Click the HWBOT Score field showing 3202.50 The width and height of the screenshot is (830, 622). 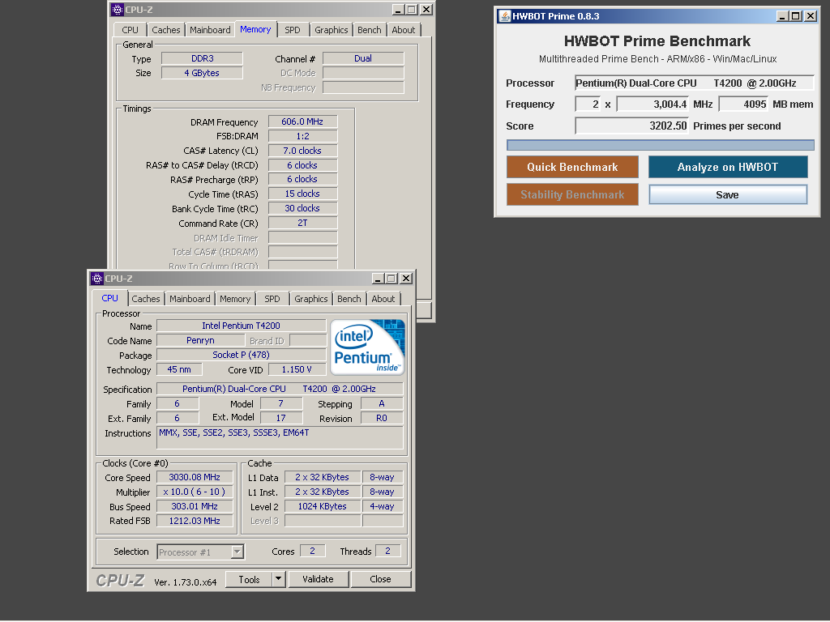tap(632, 126)
